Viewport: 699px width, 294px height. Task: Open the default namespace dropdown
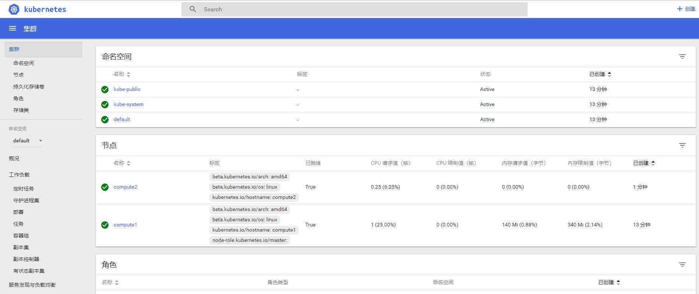(x=28, y=141)
